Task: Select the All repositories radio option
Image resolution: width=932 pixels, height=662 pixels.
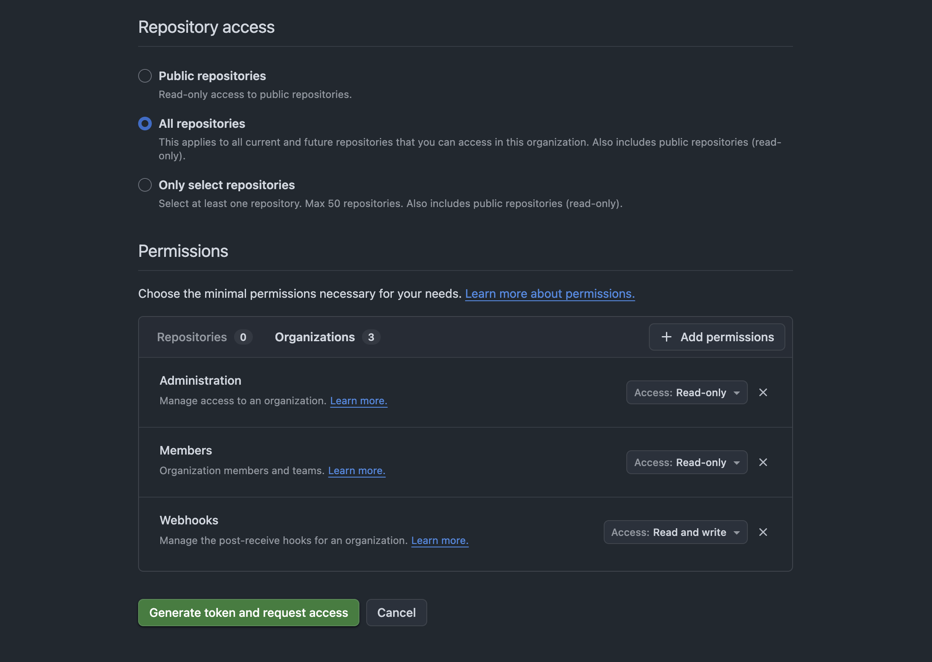Action: [x=145, y=124]
